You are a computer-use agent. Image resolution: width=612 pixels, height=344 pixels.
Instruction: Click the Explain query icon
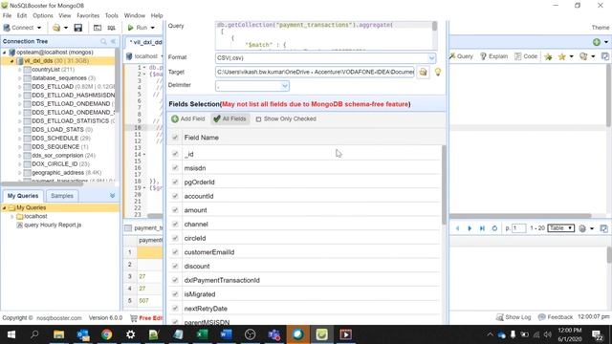click(483, 56)
